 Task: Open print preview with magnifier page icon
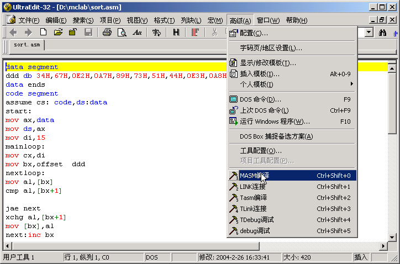122,33
